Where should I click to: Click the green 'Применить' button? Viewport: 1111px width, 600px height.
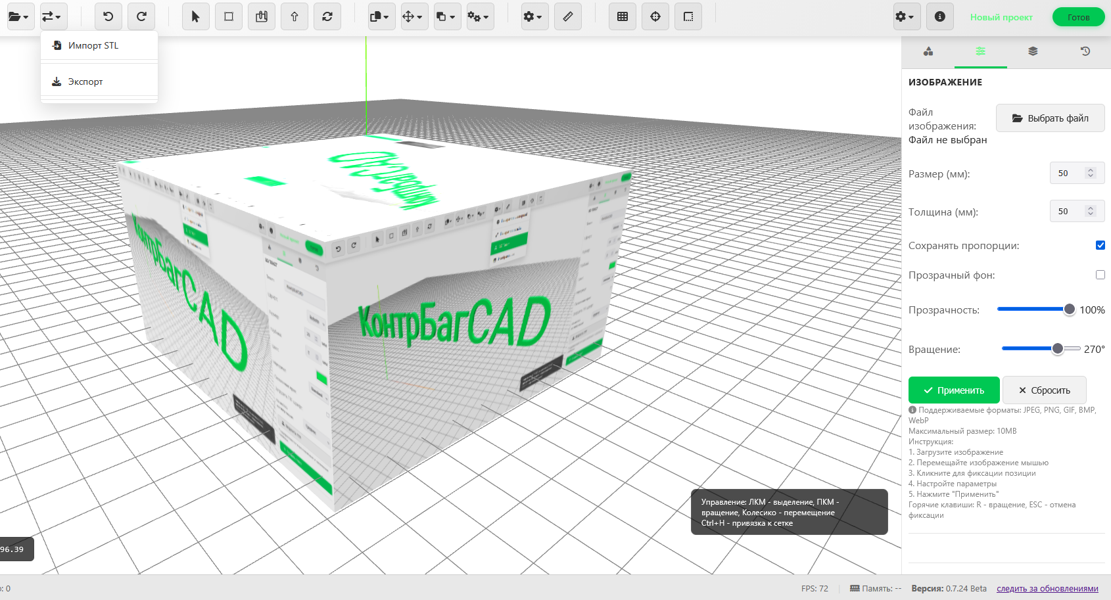tap(953, 390)
